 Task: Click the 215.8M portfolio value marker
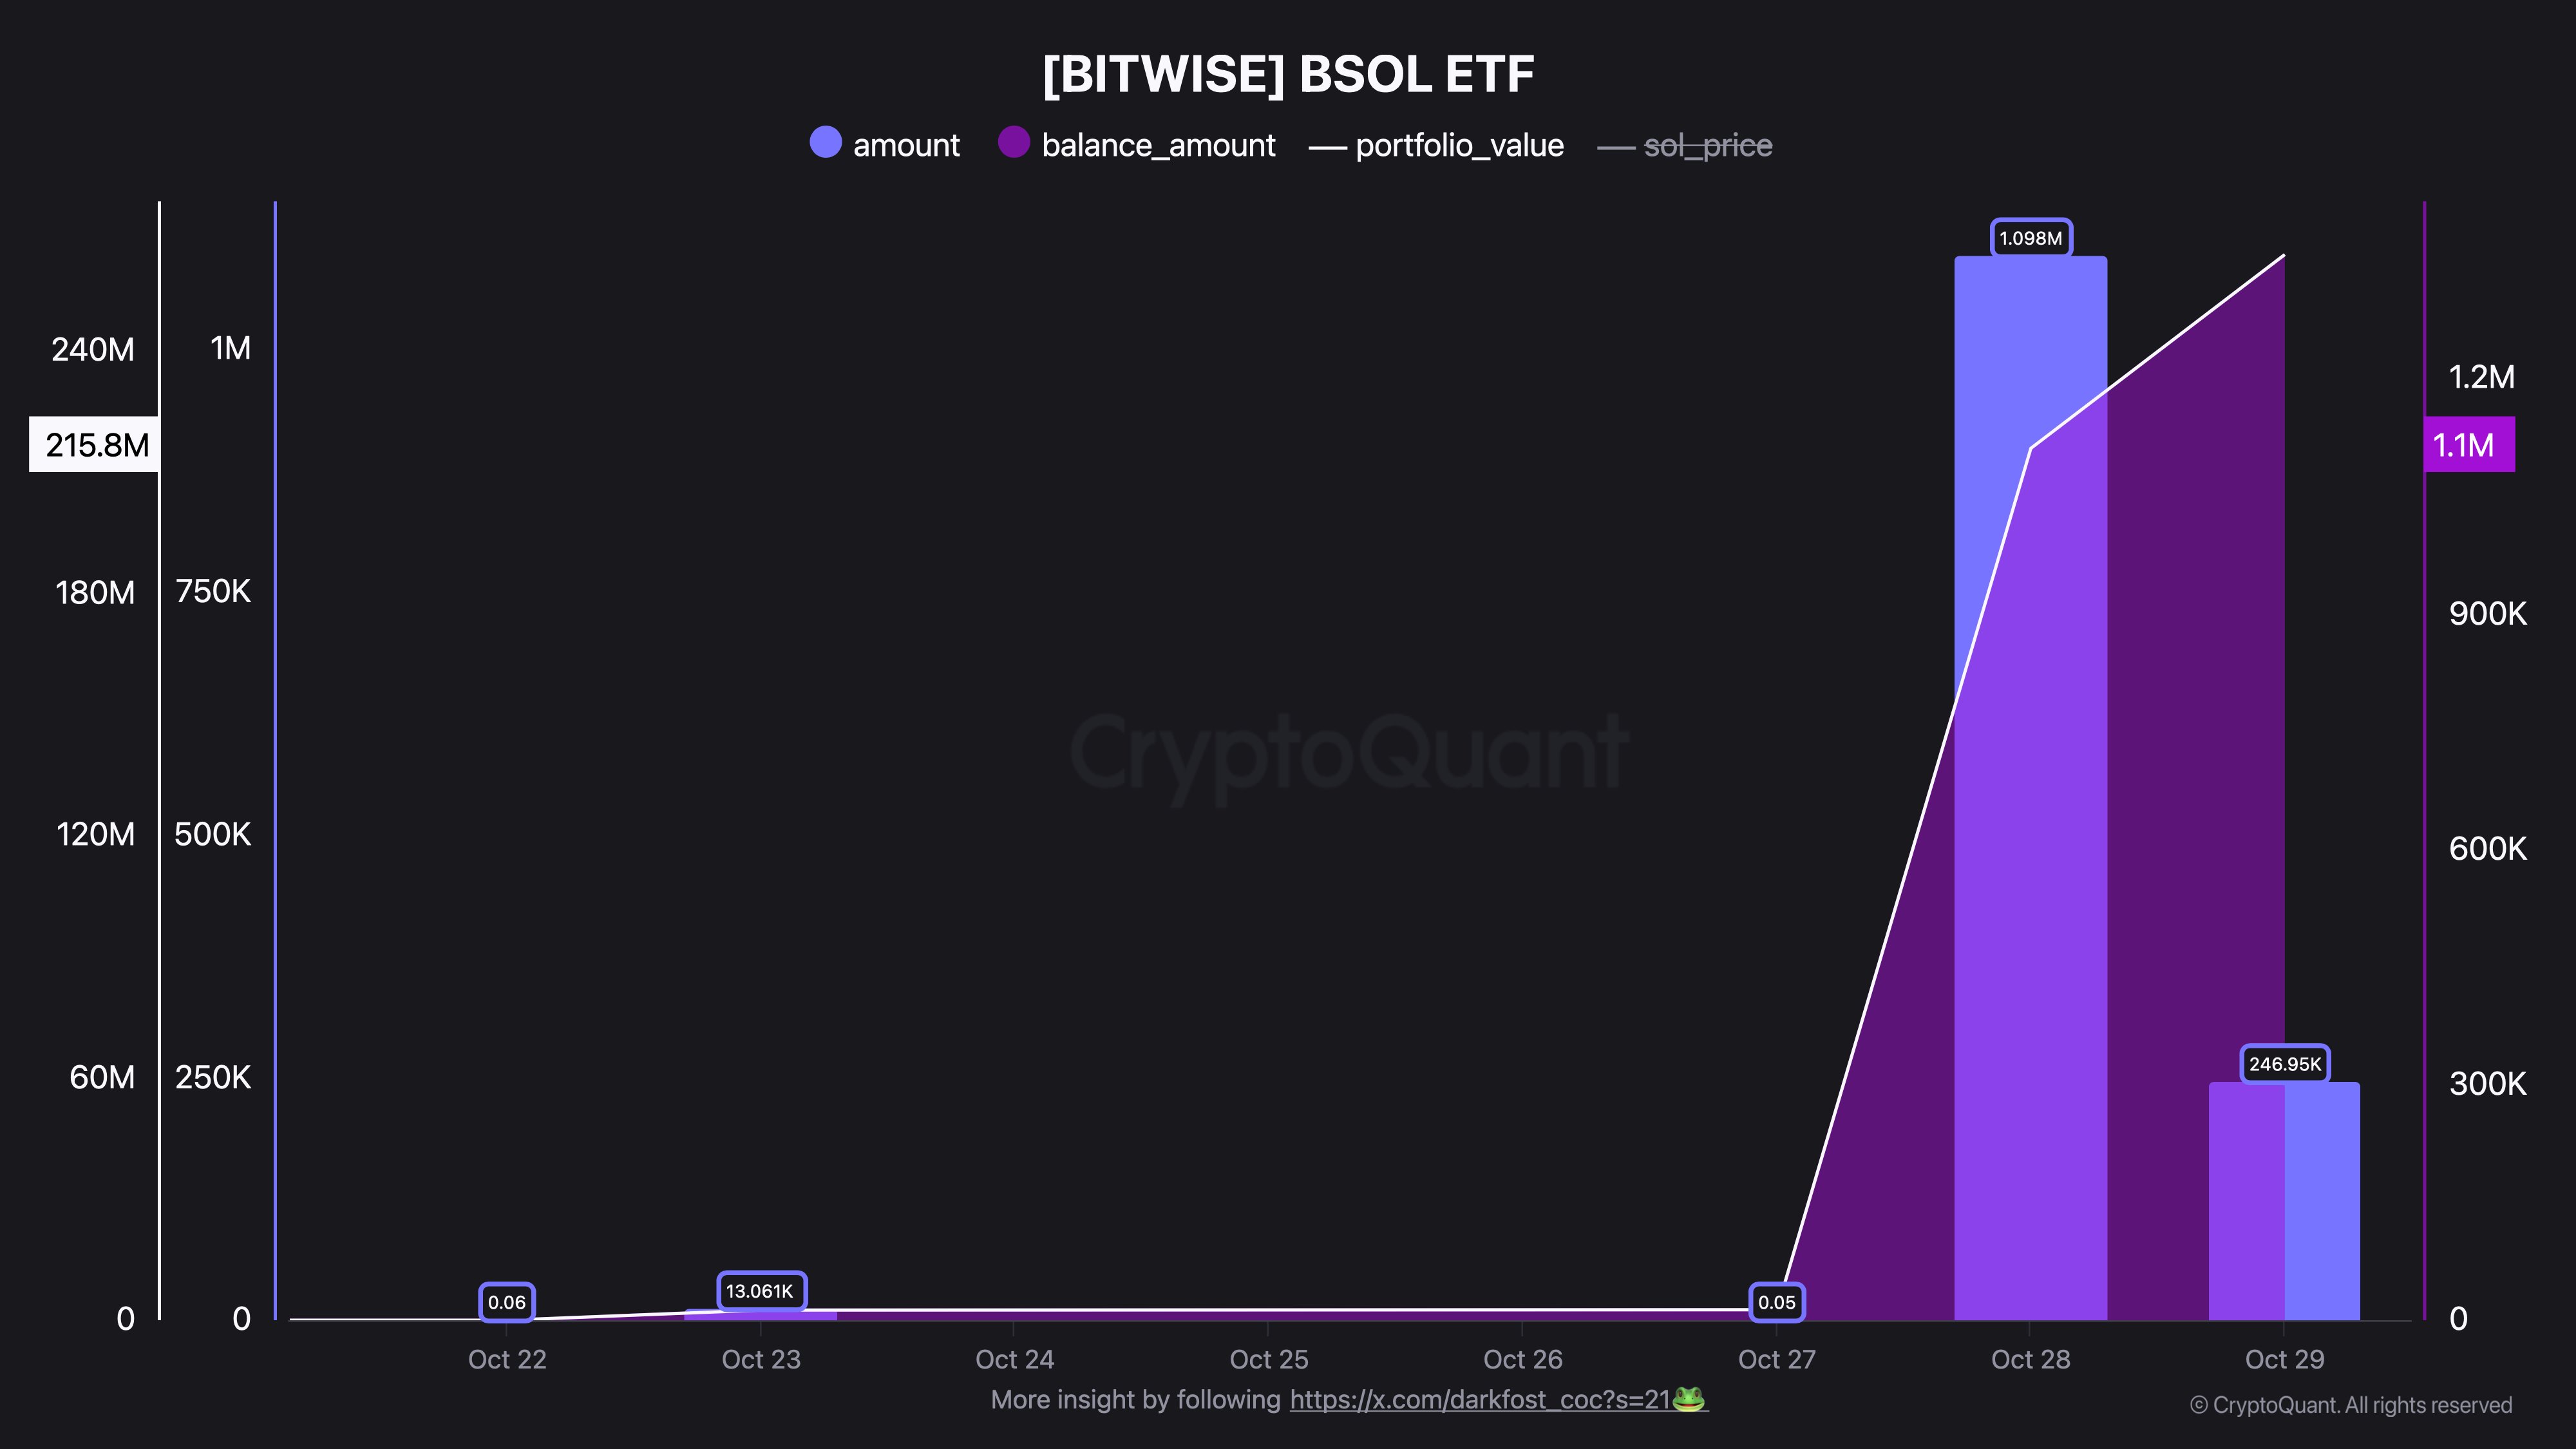click(x=96, y=445)
